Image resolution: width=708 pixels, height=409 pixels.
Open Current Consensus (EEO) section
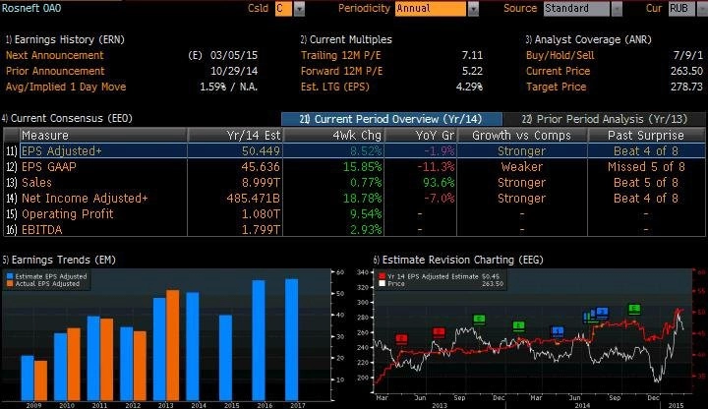click(x=67, y=118)
